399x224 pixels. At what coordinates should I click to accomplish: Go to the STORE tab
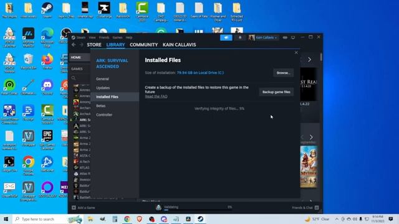coord(94,45)
